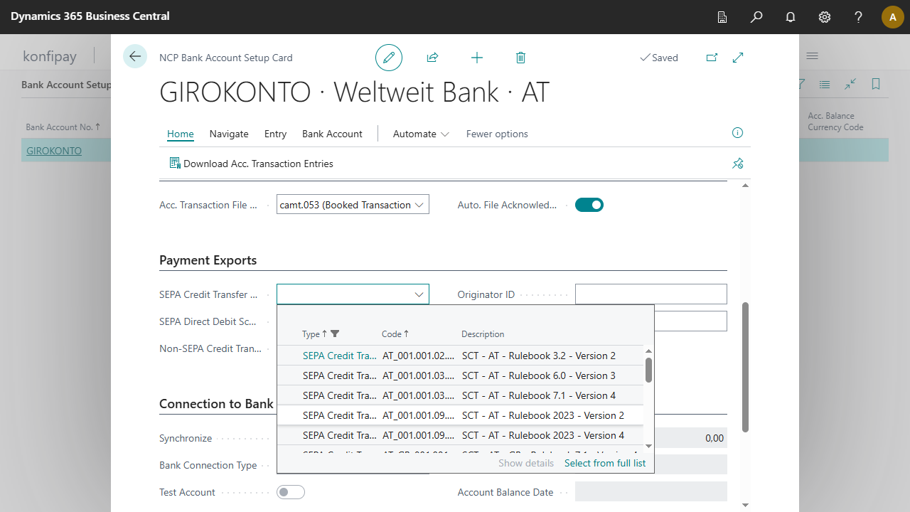
Task: Open hamburger menu in background page
Action: tap(812, 55)
